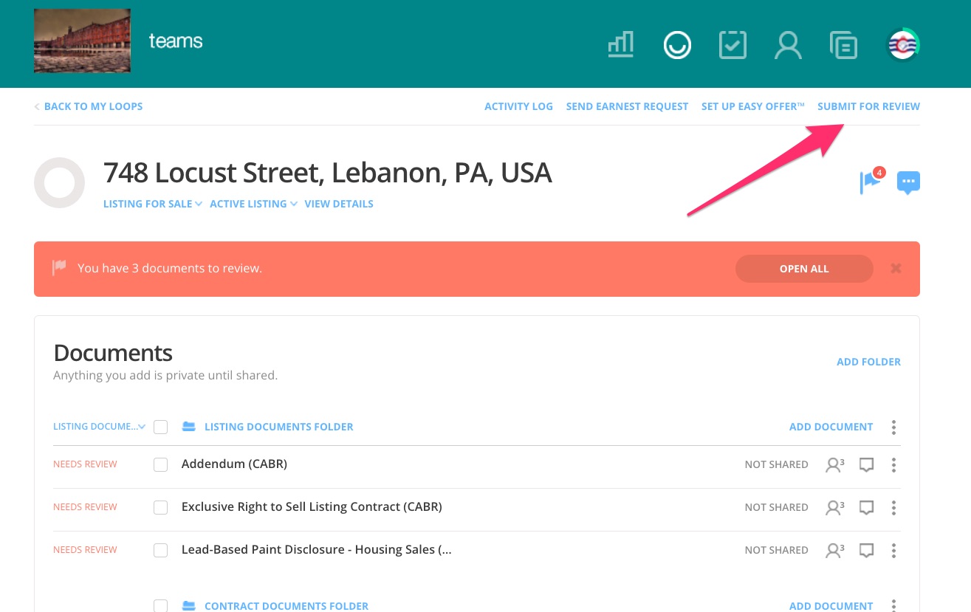This screenshot has height=612, width=971.
Task: Click Submit for Review
Action: pyautogui.click(x=868, y=106)
